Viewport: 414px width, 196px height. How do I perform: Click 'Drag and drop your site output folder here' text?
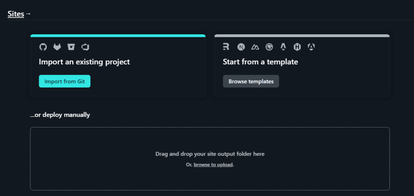point(210,154)
